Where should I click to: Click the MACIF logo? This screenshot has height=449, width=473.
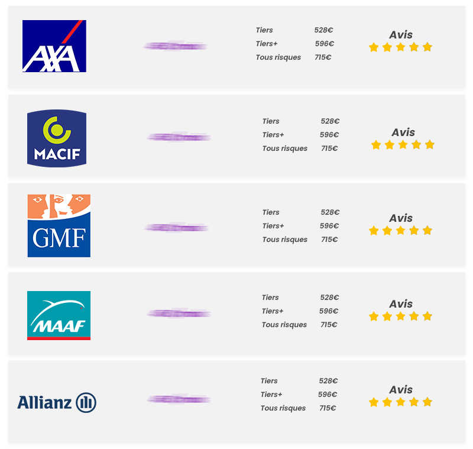coord(57,138)
